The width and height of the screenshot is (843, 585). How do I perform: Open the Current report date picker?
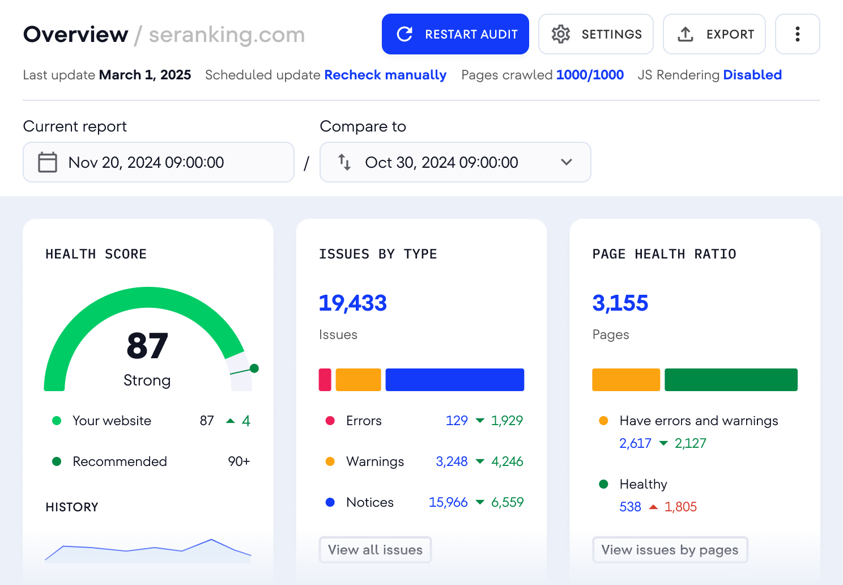click(159, 162)
